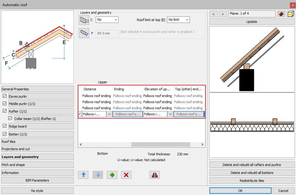Open the U-value bar chart icon

tap(155, 175)
